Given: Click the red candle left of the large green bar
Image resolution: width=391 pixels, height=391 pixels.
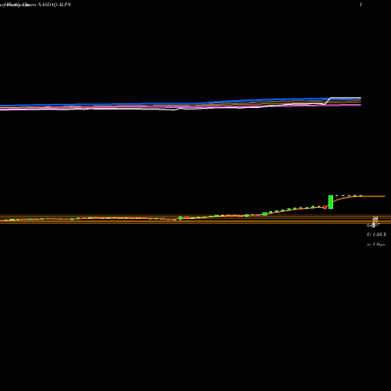Looking at the screenshot, I should pyautogui.click(x=325, y=207).
